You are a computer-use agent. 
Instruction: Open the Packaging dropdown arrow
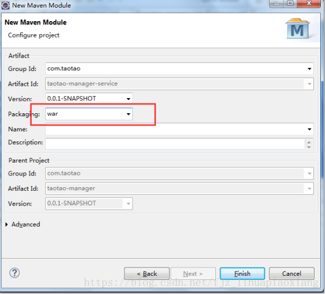tap(128, 114)
